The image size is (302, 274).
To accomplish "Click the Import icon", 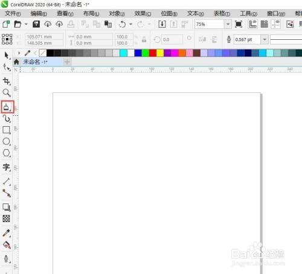I will pos(162,24).
